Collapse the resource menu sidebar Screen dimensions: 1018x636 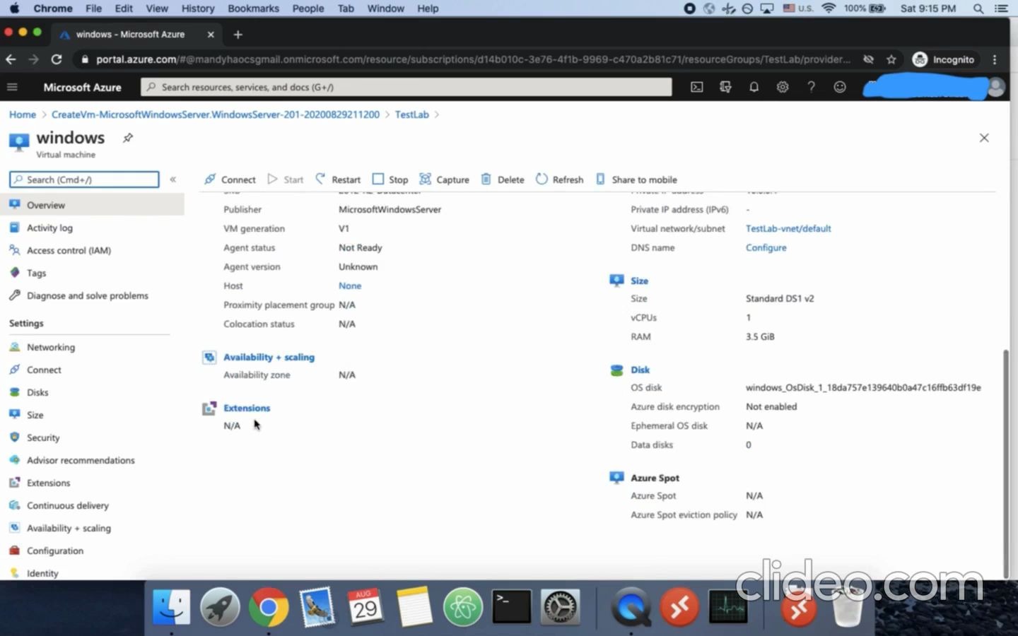point(172,179)
